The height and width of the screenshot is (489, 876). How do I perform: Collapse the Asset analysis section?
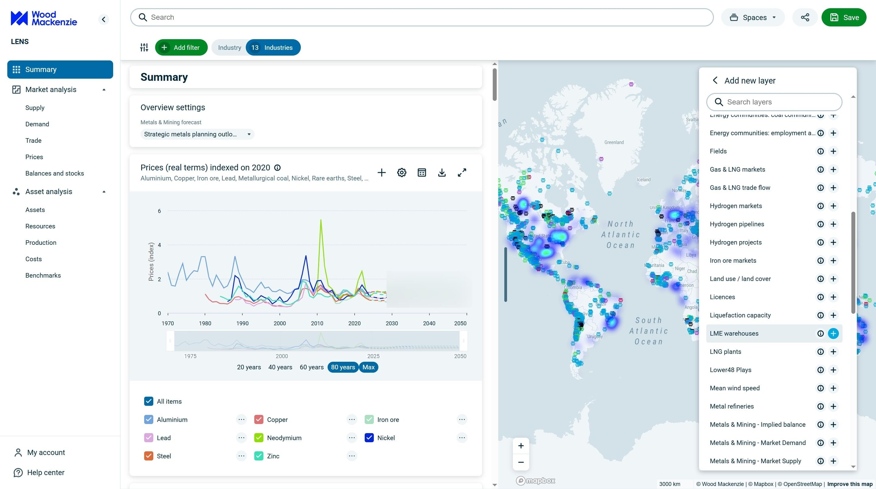pyautogui.click(x=104, y=192)
